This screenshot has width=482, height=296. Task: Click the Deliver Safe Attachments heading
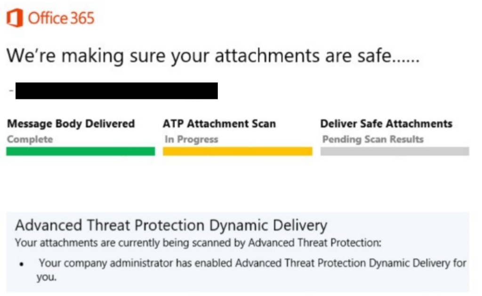[x=386, y=124]
